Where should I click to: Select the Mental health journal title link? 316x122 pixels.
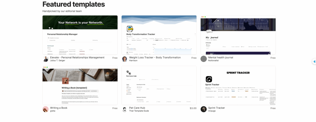click(x=220, y=58)
